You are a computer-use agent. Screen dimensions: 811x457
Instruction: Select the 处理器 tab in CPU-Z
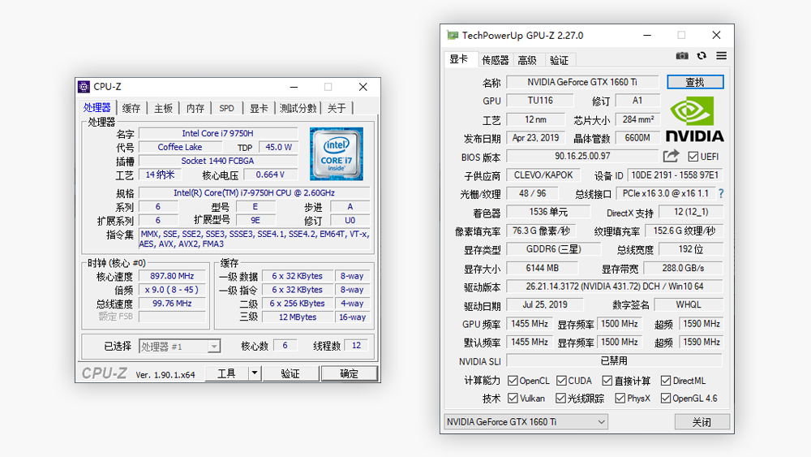(97, 108)
